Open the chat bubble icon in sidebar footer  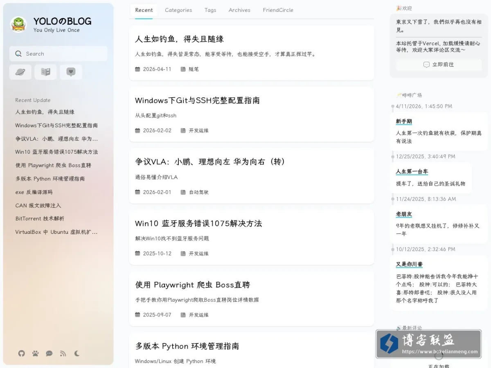pyautogui.click(x=49, y=354)
